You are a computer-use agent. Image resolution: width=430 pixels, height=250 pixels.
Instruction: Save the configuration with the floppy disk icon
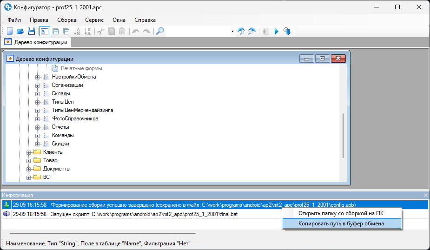point(31,32)
